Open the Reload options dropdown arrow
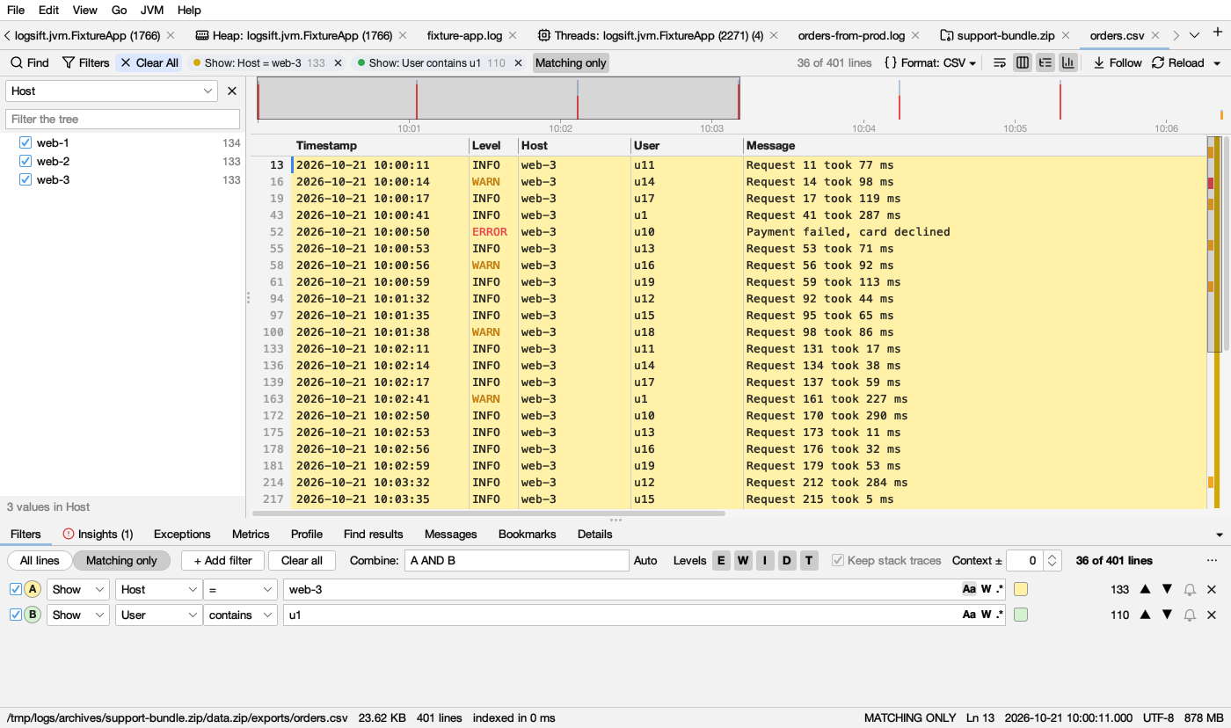Viewport: 1231px width, 728px height. (x=1217, y=63)
